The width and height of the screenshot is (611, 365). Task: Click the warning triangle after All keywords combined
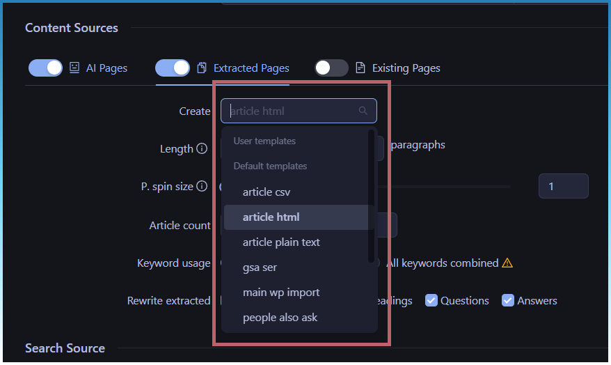coord(507,263)
